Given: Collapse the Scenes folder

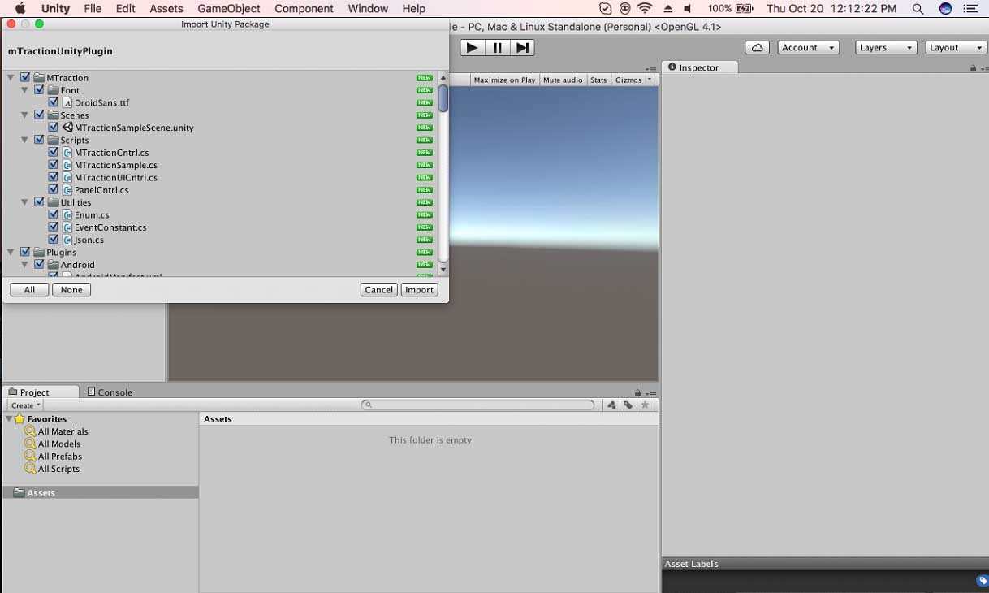Looking at the screenshot, I should tap(24, 115).
